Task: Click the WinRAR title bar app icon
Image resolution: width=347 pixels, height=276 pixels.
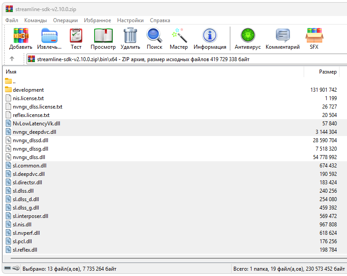Action: [x=9, y=9]
